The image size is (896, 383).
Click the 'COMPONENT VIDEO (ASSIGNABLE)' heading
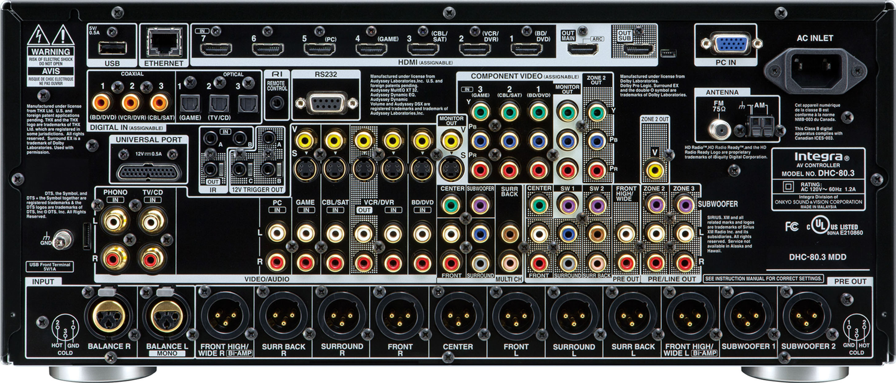(525, 76)
